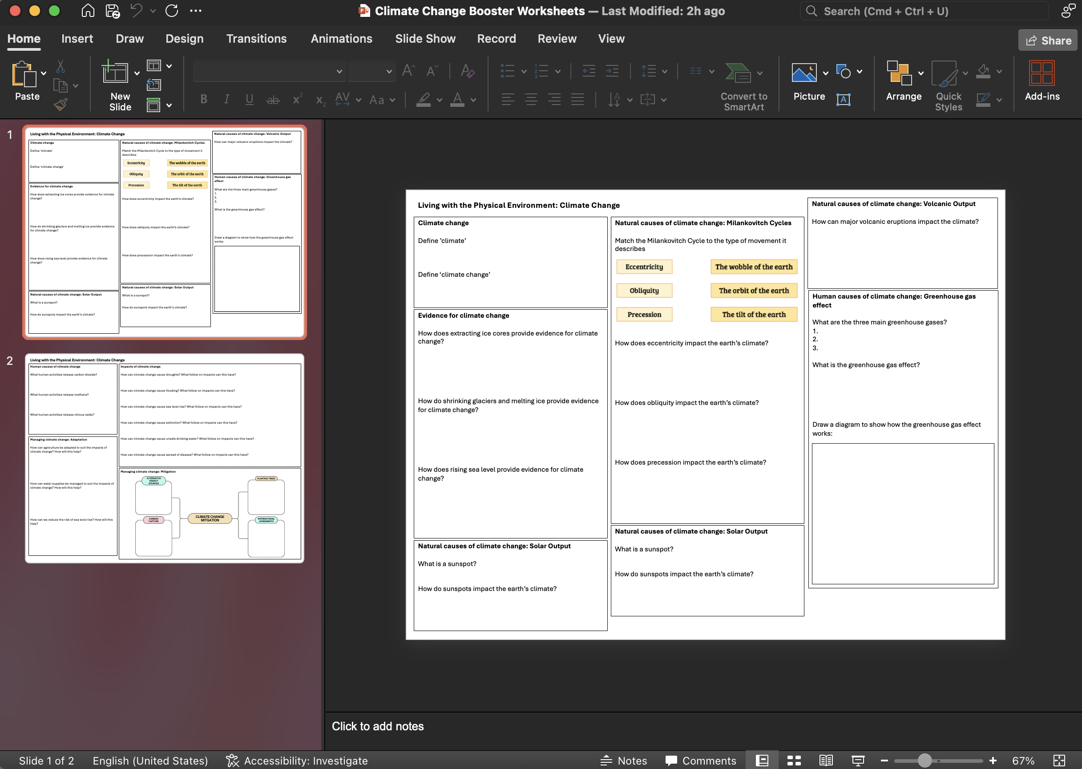
Task: Expand the Arrange dropdown arrow
Action: click(921, 73)
